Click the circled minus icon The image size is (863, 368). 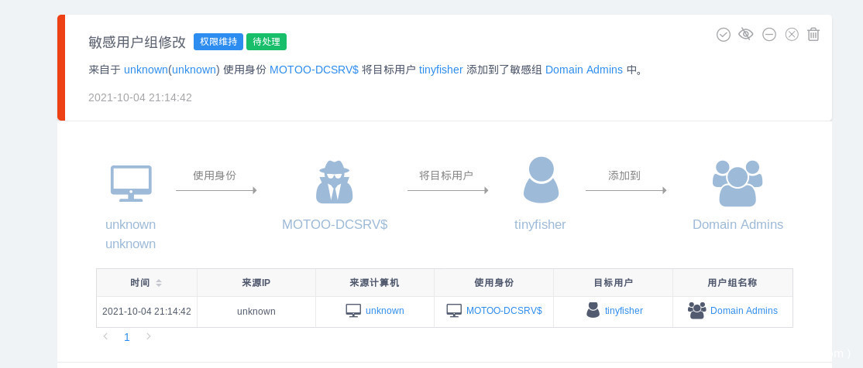tap(769, 34)
